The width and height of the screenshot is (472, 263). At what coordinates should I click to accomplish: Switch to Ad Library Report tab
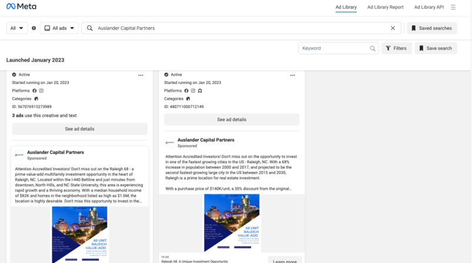(385, 7)
